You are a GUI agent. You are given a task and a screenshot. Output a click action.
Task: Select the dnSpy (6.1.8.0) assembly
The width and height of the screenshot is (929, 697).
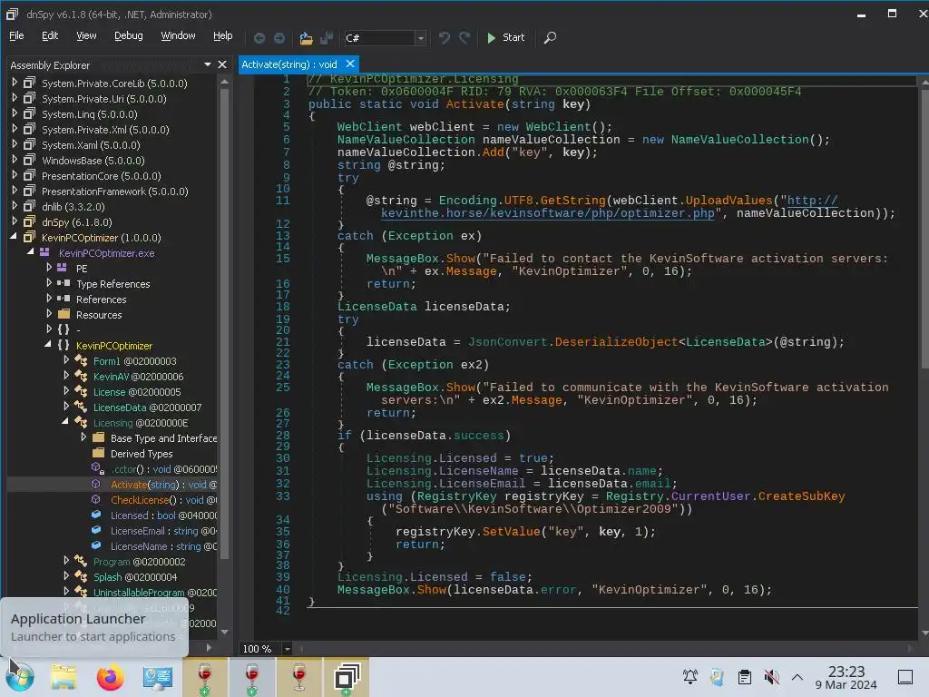[x=76, y=222]
